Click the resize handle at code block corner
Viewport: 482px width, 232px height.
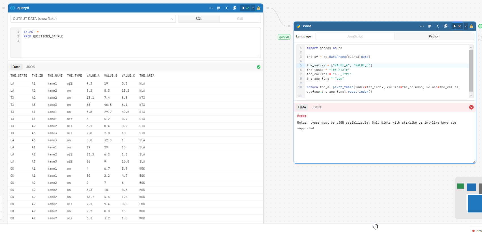[x=474, y=162]
